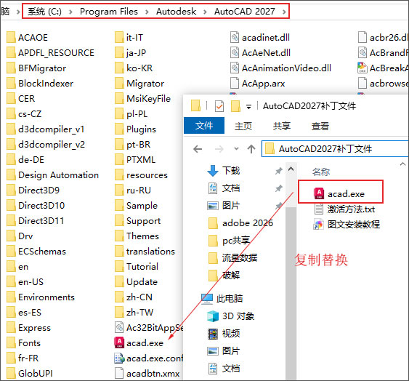
Task: Open 此电脑 in the navigation pane
Action: point(222,298)
